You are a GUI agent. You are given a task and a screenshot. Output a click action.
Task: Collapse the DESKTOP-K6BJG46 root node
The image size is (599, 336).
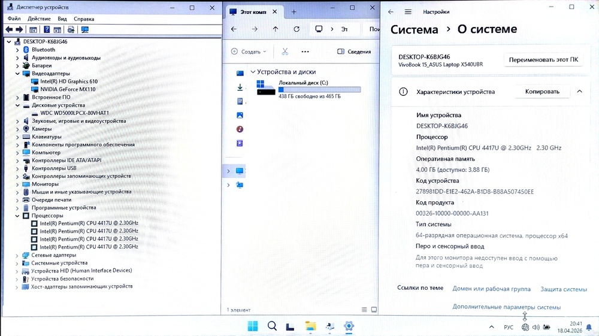pyautogui.click(x=9, y=41)
